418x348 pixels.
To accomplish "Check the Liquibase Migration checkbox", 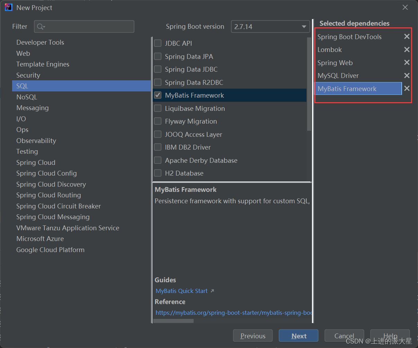I will [158, 108].
